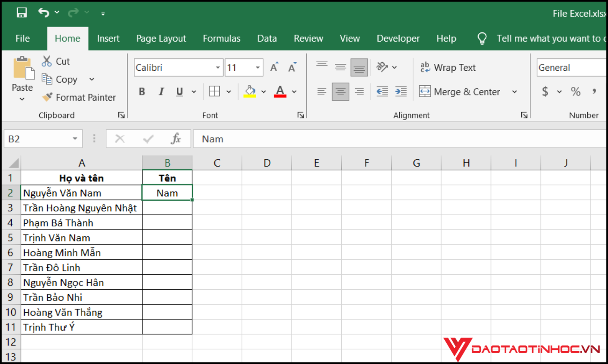Screen dimensions: 608x364
Task: Apply the Percent Style number format
Action: [x=576, y=91]
